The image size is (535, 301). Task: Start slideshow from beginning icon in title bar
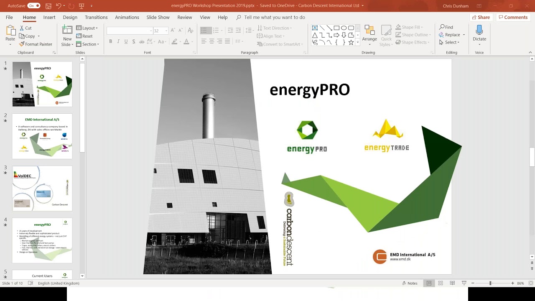click(x=82, y=6)
